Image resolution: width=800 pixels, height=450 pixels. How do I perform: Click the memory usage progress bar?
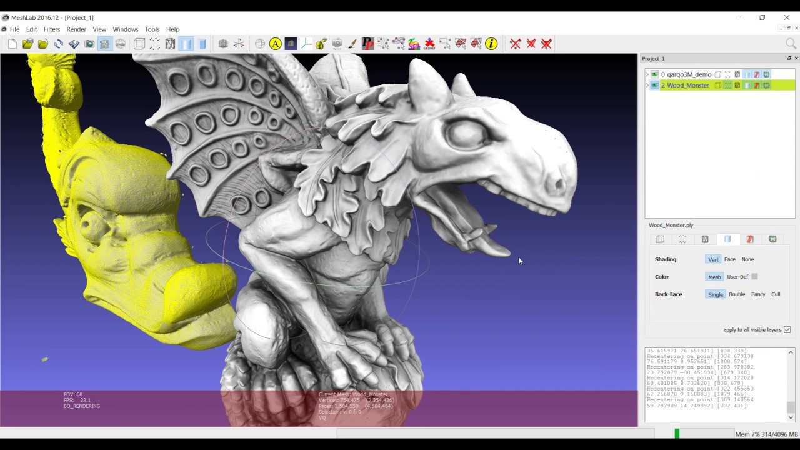[703, 434]
